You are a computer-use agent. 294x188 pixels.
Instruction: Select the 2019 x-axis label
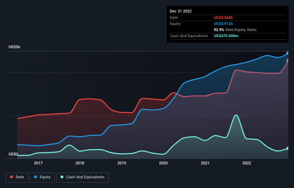click(122, 163)
